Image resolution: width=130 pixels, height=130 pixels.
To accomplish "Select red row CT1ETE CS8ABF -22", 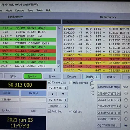I will (x=28, y=51).
